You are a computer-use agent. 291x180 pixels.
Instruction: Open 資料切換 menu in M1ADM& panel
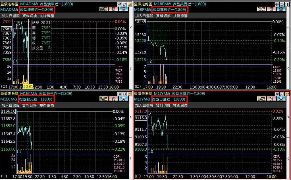pyautogui.click(x=30, y=16)
